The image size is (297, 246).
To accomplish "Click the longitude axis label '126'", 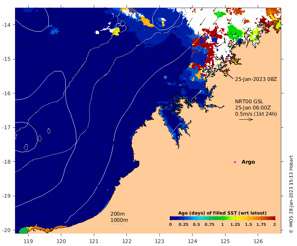I will [258, 241].
